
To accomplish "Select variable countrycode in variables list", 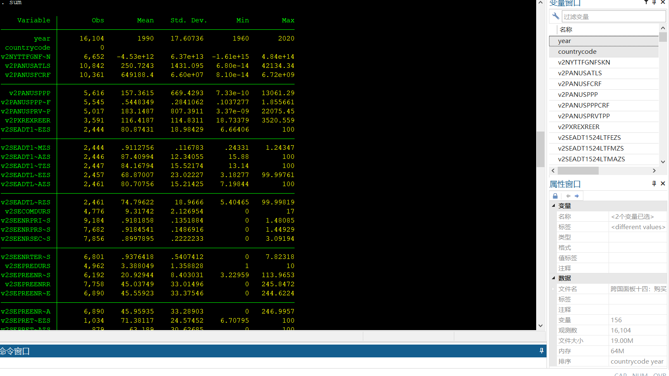I will click(x=604, y=51).
